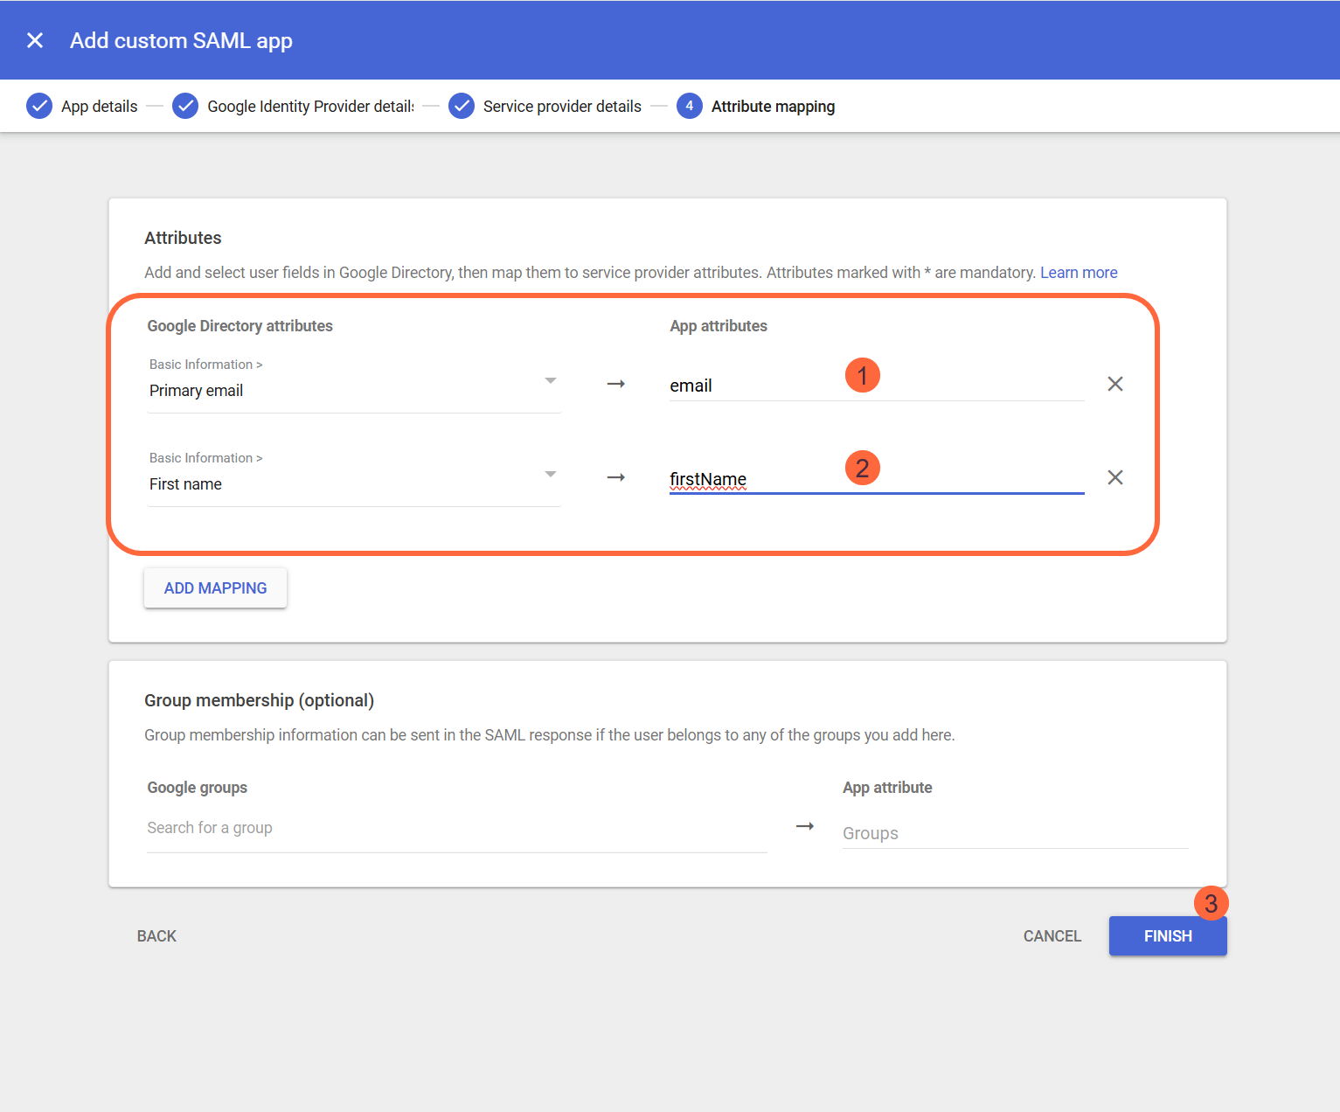Remove the Primary email attribute mapping
This screenshot has width=1340, height=1112.
(x=1114, y=384)
